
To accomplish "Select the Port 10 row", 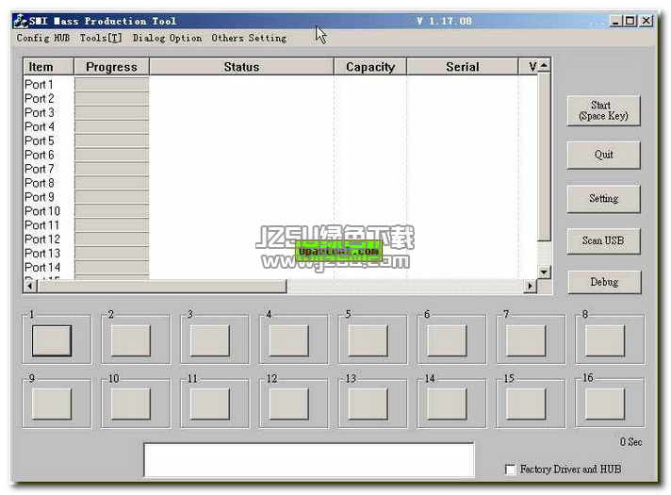I will pyautogui.click(x=280, y=211).
